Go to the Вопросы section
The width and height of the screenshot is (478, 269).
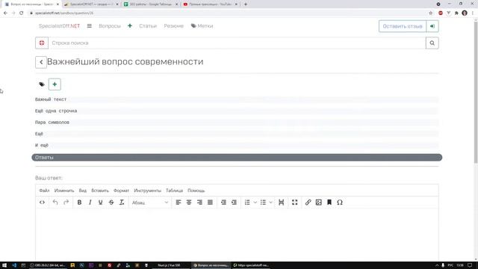[110, 26]
